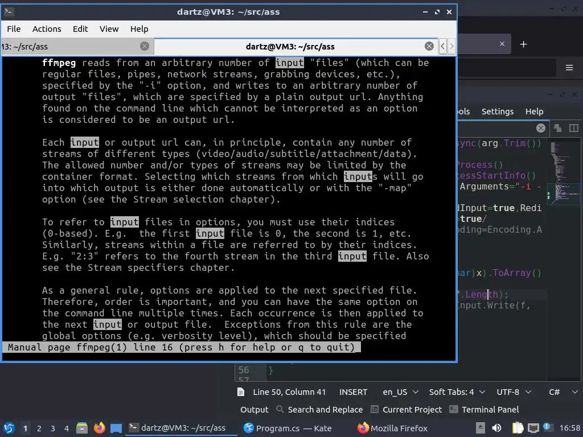Click the removable media eject tray icon

[x=480, y=428]
